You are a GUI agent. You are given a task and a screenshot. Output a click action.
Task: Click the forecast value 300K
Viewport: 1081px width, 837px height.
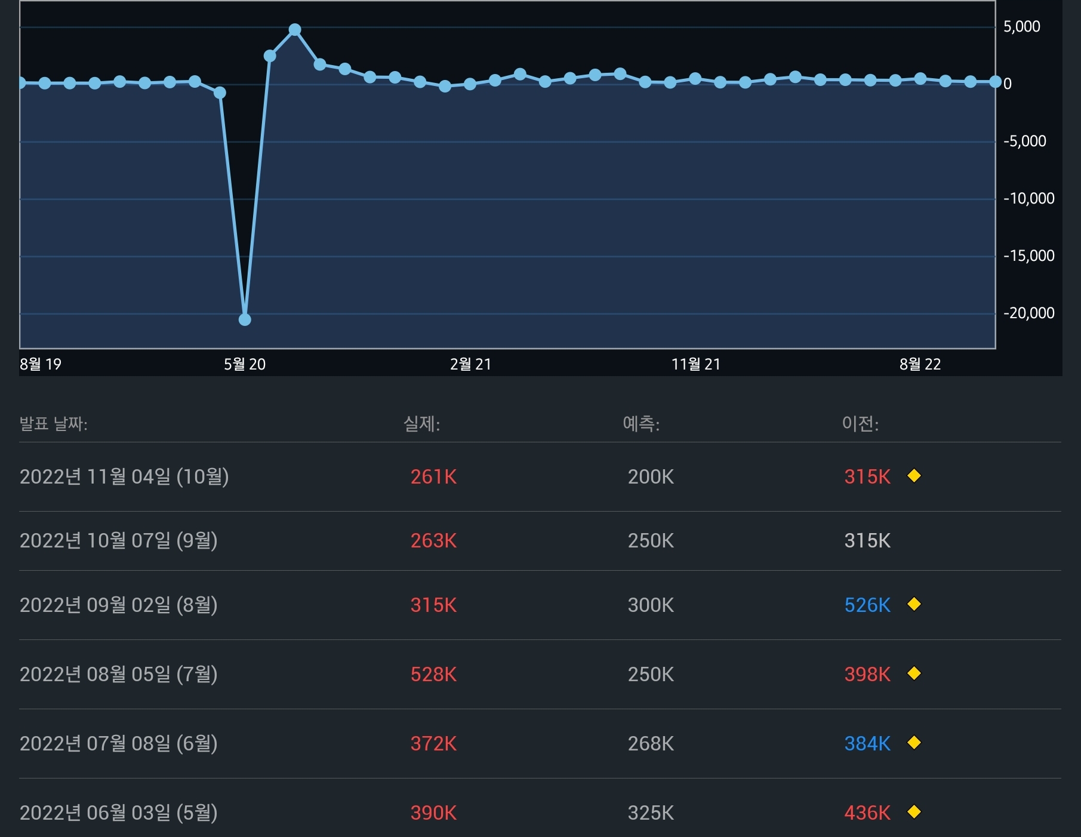click(x=651, y=605)
